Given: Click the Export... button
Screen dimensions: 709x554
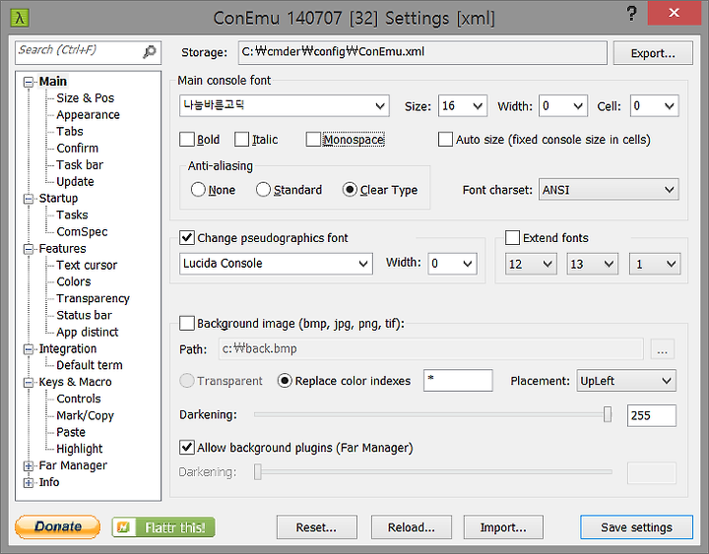Looking at the screenshot, I should click(653, 53).
